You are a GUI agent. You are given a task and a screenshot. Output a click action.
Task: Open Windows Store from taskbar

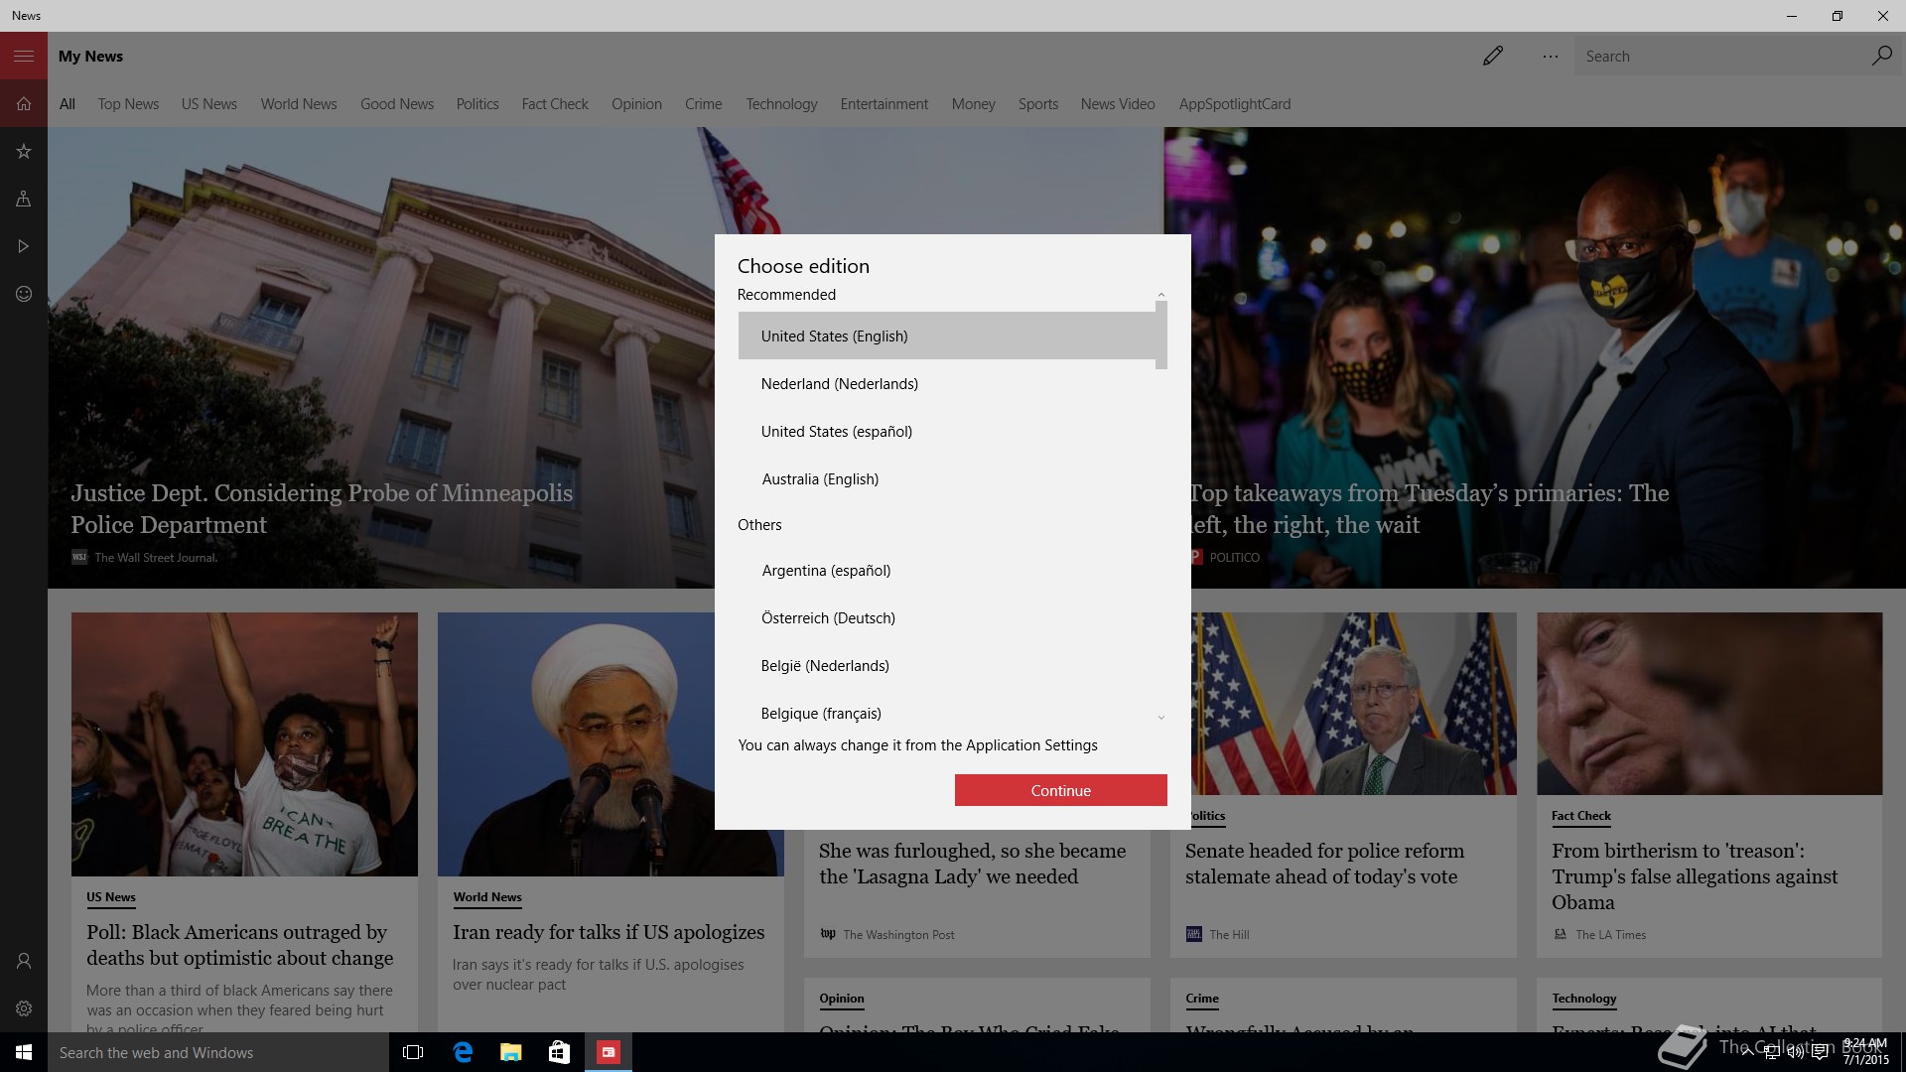[x=559, y=1052]
